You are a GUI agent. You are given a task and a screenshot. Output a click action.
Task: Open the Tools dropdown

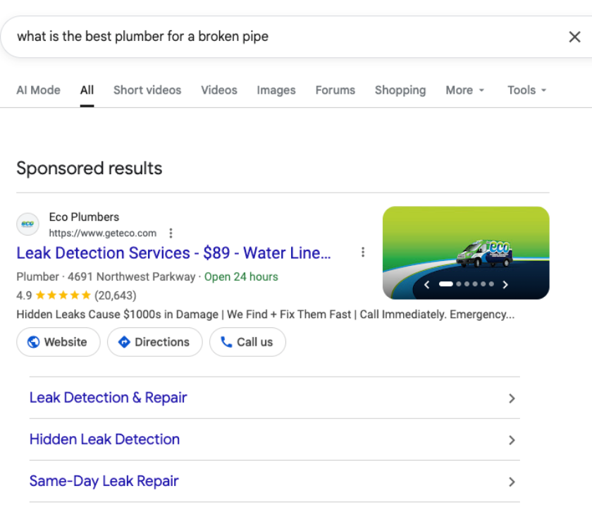tap(526, 90)
